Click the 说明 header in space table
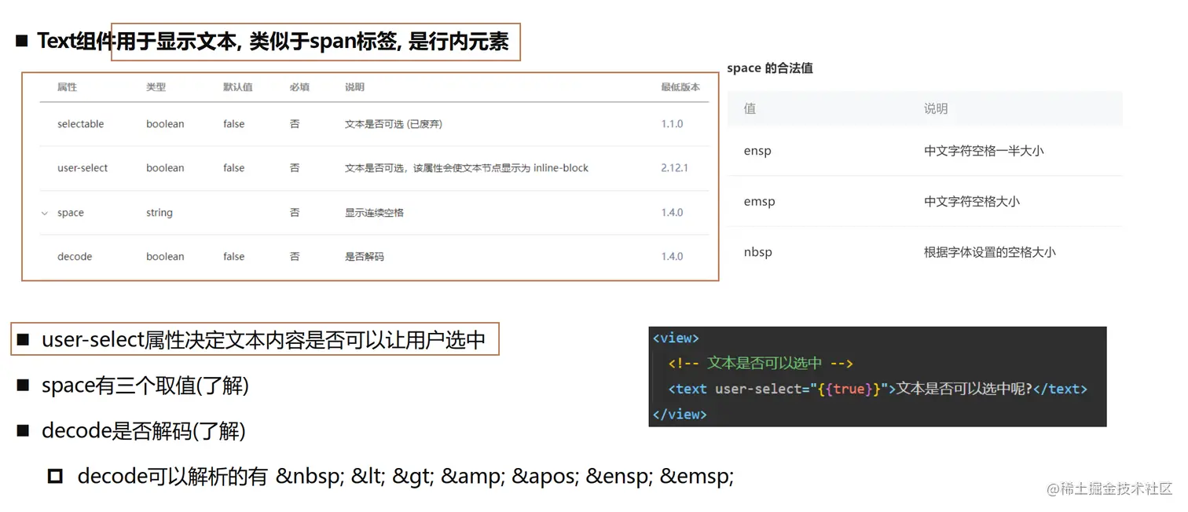The height and width of the screenshot is (512, 1188). 936,108
